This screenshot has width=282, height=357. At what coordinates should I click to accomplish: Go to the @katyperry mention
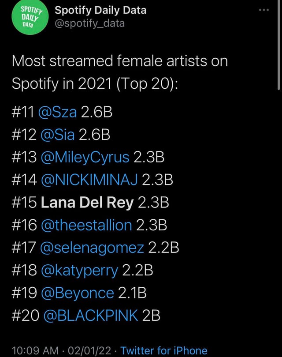click(80, 271)
